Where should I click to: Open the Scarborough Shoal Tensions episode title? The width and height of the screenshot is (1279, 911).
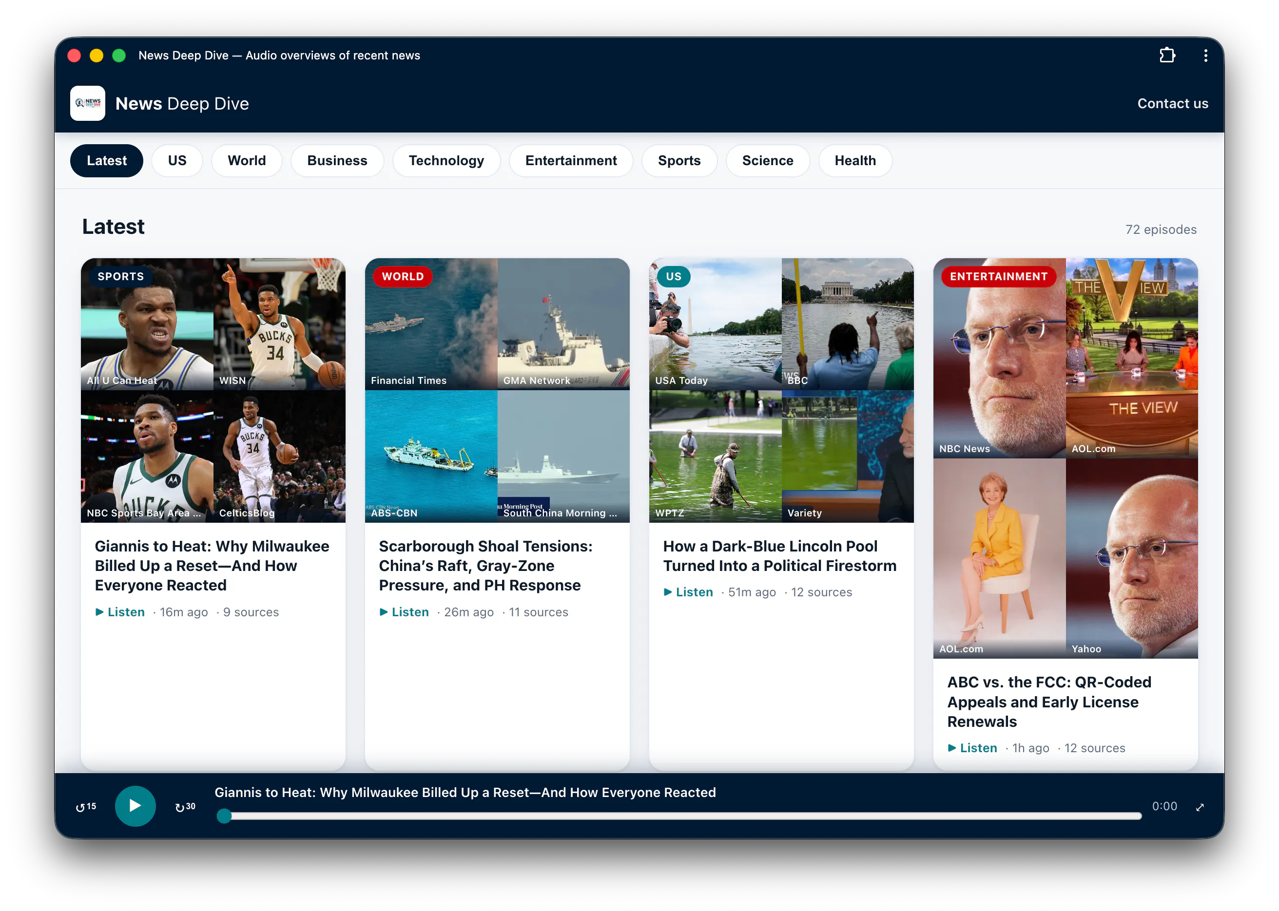485,566
